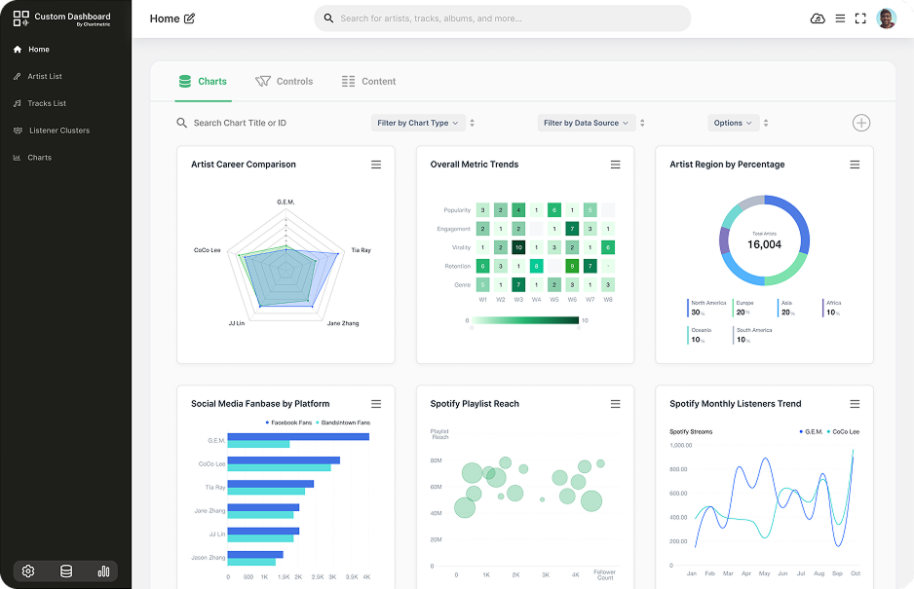Edit the Home page title
This screenshot has width=914, height=589.
point(189,18)
